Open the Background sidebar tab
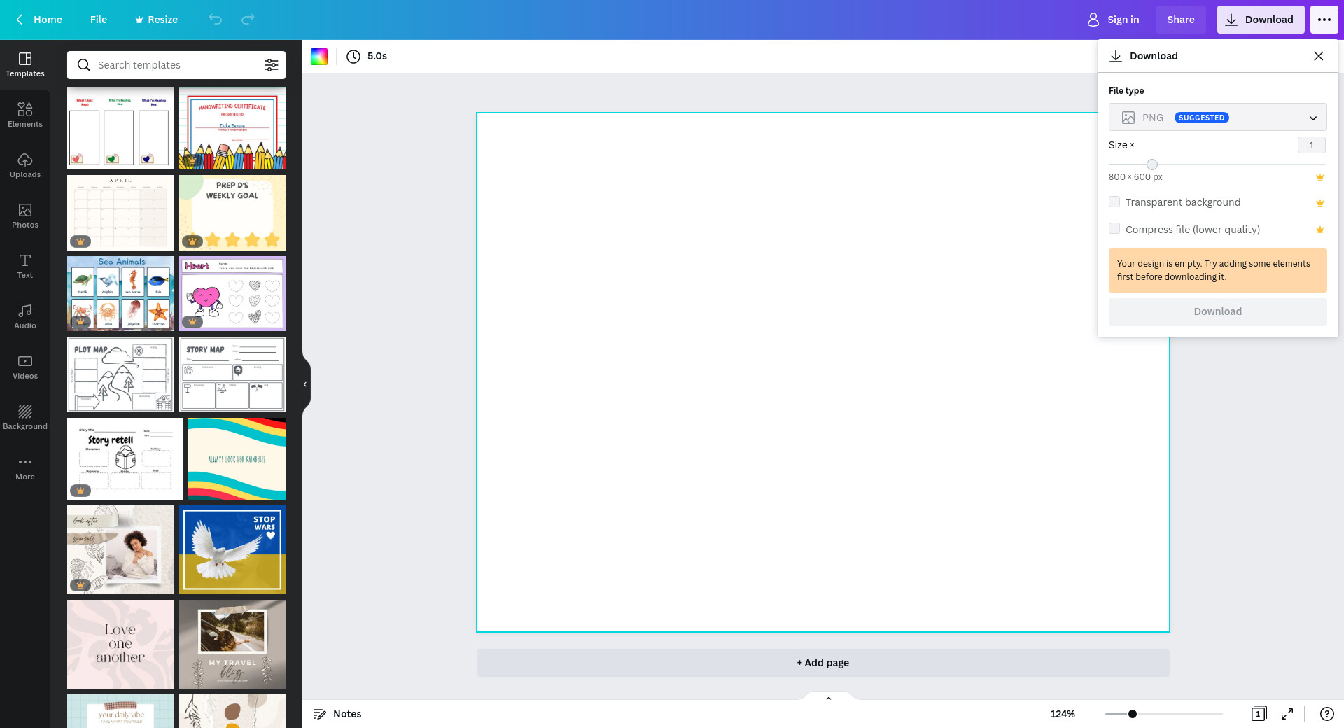 25,417
